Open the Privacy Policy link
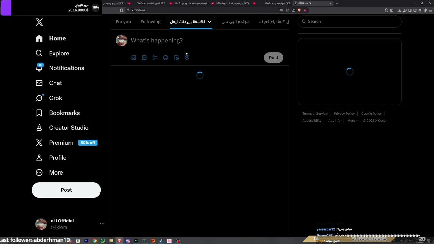 point(344,114)
